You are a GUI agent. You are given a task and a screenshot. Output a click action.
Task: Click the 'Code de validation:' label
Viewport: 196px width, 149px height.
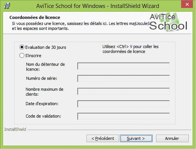pyautogui.click(x=43, y=116)
